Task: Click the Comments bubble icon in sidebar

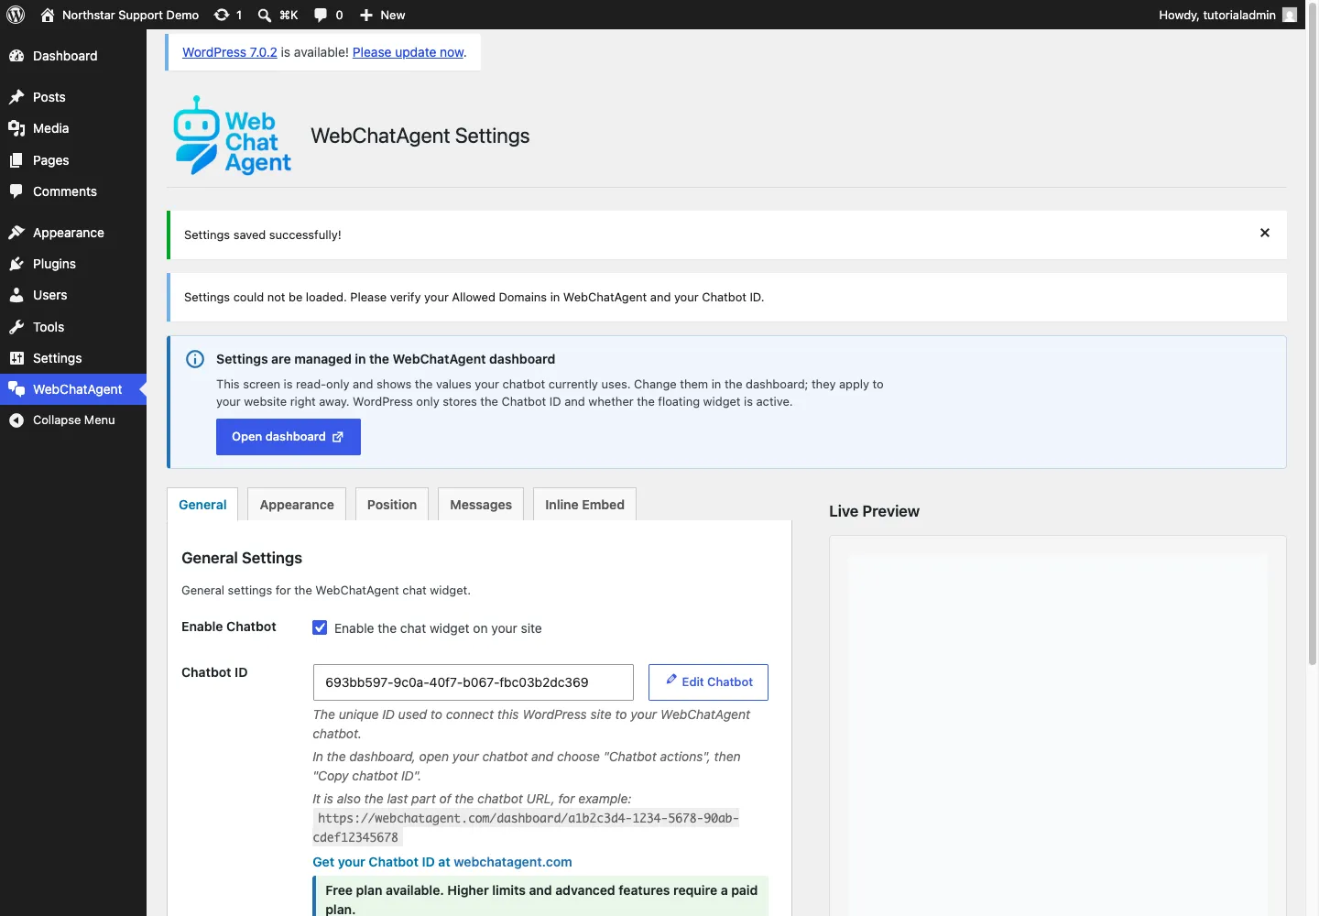Action: [16, 191]
